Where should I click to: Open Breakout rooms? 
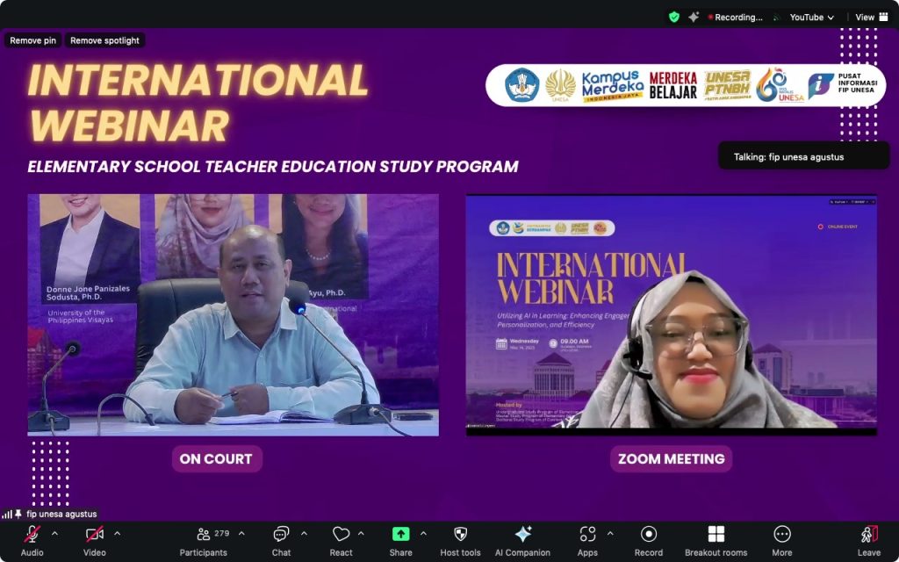716,535
